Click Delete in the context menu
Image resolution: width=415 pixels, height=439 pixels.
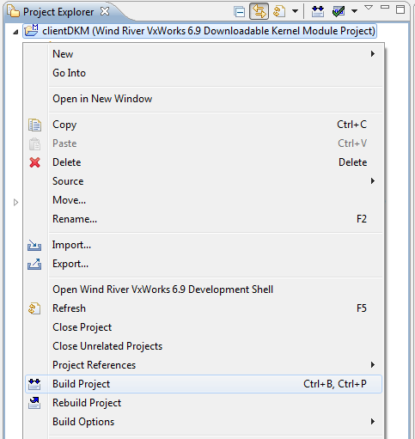coord(204,162)
